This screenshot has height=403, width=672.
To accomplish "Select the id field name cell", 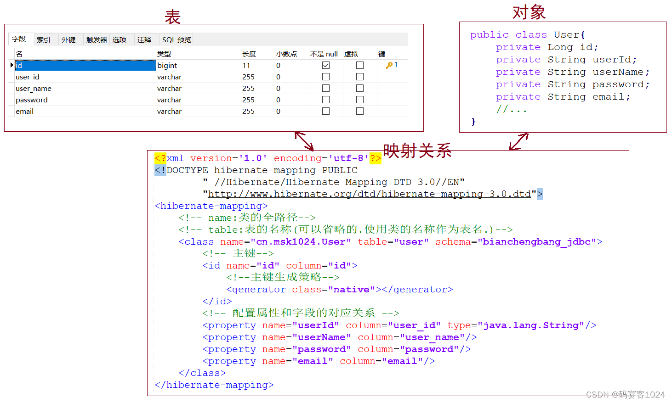I will pos(85,65).
